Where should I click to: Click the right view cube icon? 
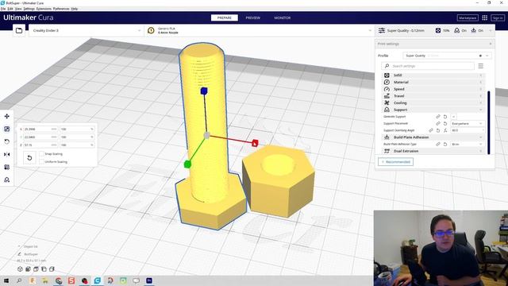point(52,269)
